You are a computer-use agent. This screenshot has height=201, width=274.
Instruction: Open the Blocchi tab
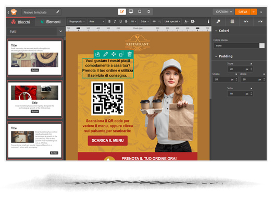pyautogui.click(x=21, y=22)
